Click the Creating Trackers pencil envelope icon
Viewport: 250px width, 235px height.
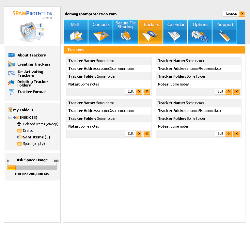(11, 64)
